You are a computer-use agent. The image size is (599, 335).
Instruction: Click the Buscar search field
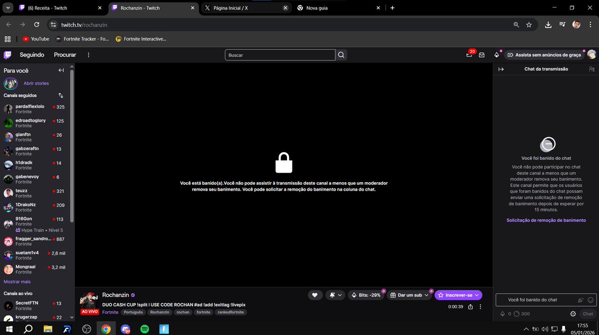point(280,55)
